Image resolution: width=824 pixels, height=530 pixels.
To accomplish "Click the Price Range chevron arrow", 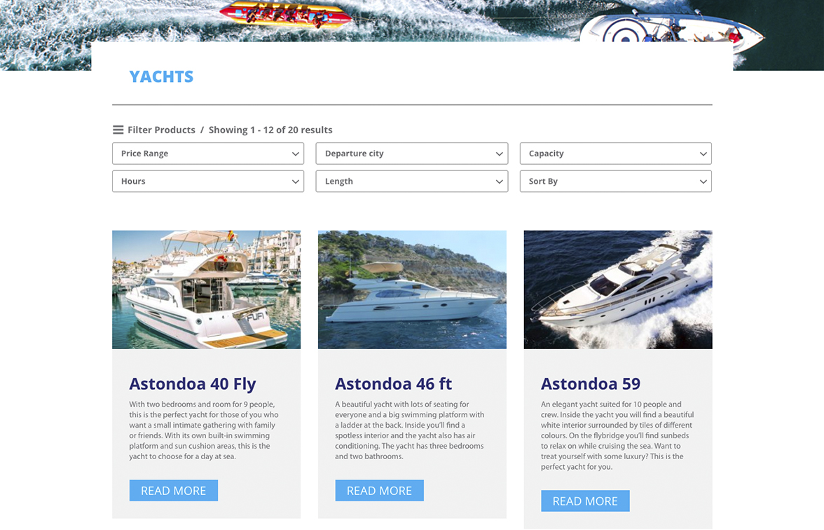I will [x=296, y=154].
